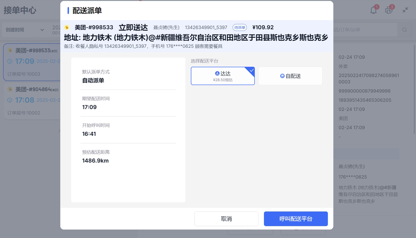Select order card 美团-#904864 in background list
The image size is (416, 238).
point(32,102)
